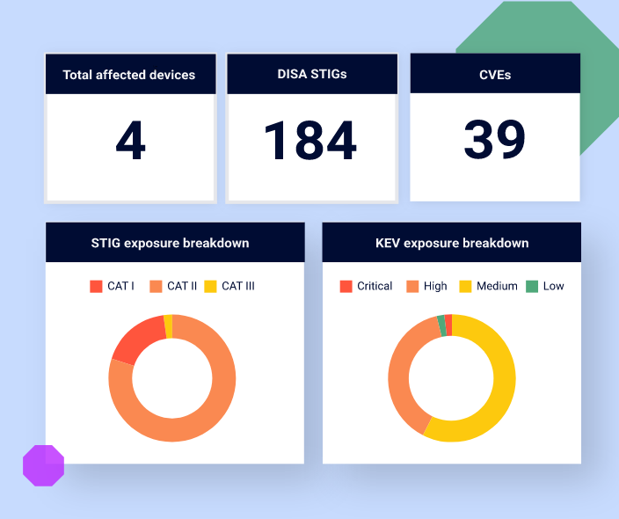Click the 'STIG exposure breakdown' title
This screenshot has width=619, height=519.
click(171, 243)
